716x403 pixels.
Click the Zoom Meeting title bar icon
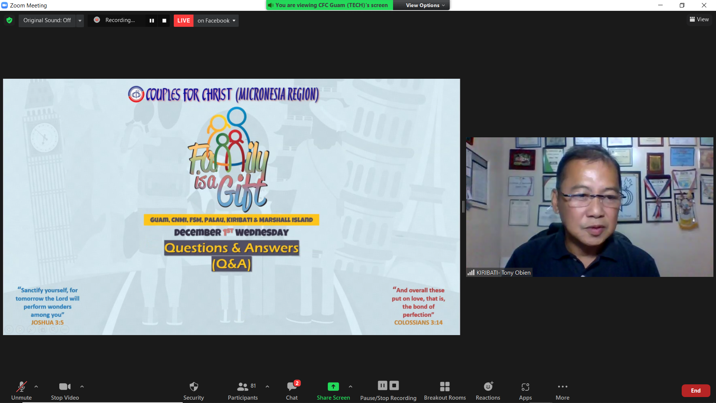pos(4,5)
